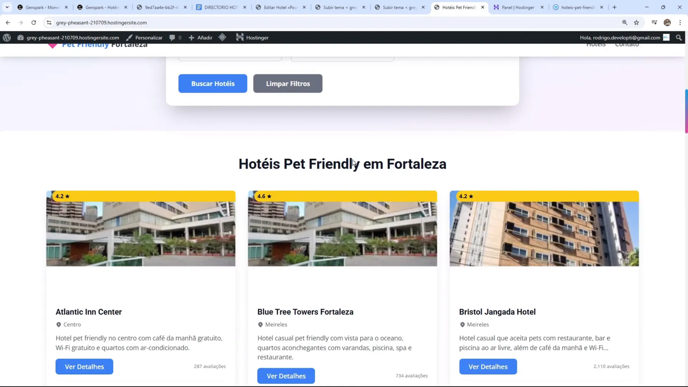Click 734 avaliações text
Screen dimensions: 688x387
pos(412,376)
